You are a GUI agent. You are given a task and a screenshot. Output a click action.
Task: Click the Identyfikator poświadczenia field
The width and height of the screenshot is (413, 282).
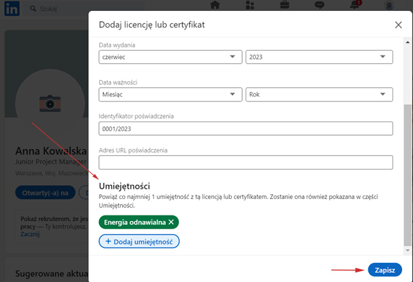coord(246,128)
